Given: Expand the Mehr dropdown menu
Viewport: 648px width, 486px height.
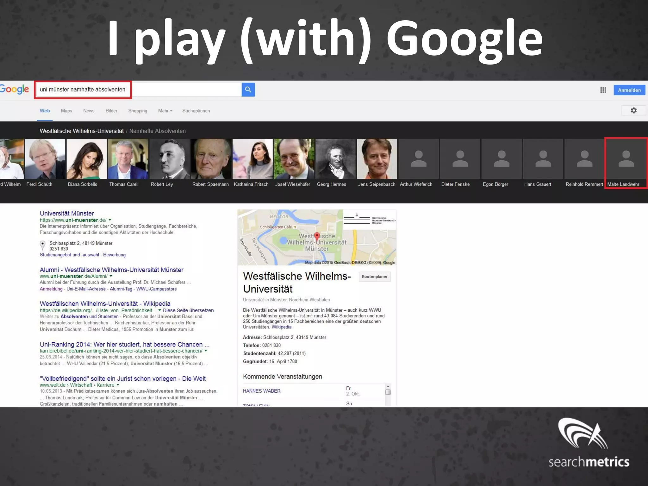Looking at the screenshot, I should (x=165, y=111).
